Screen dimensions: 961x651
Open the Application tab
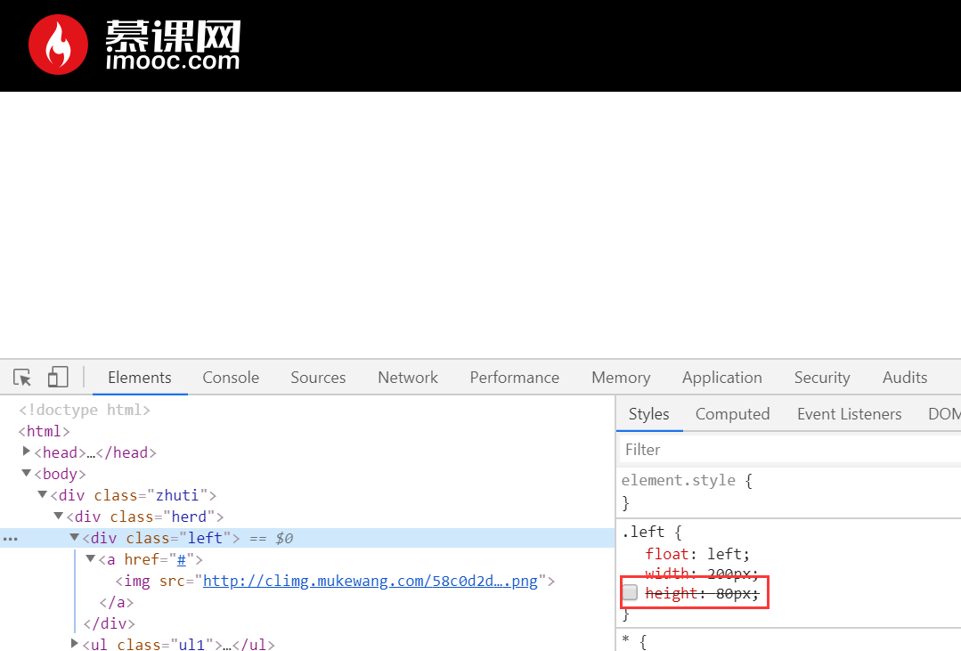722,378
